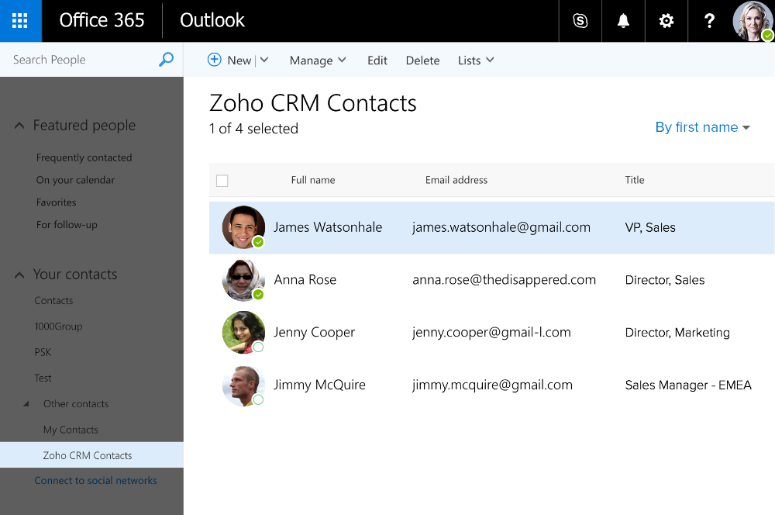This screenshot has width=775, height=515.
Task: Click Connect to social networks link
Action: coord(95,480)
